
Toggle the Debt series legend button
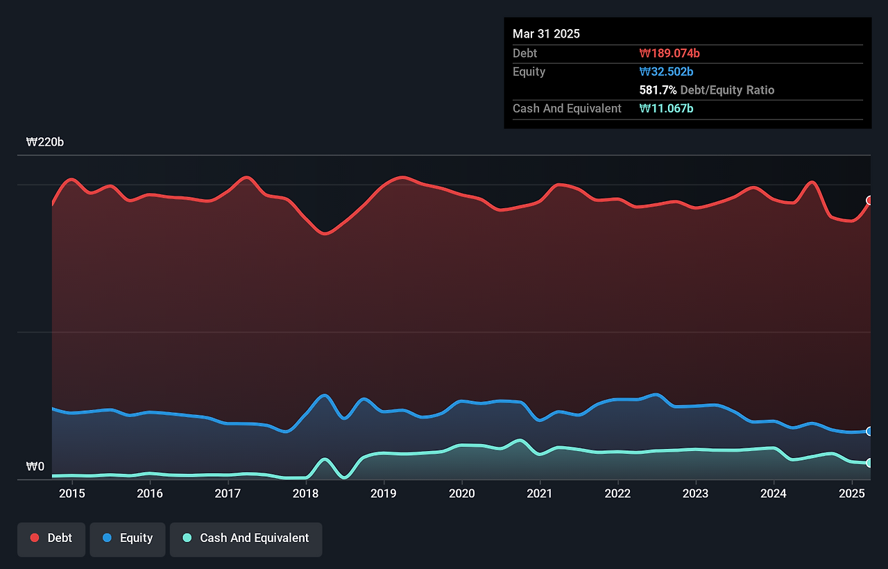click(x=51, y=539)
